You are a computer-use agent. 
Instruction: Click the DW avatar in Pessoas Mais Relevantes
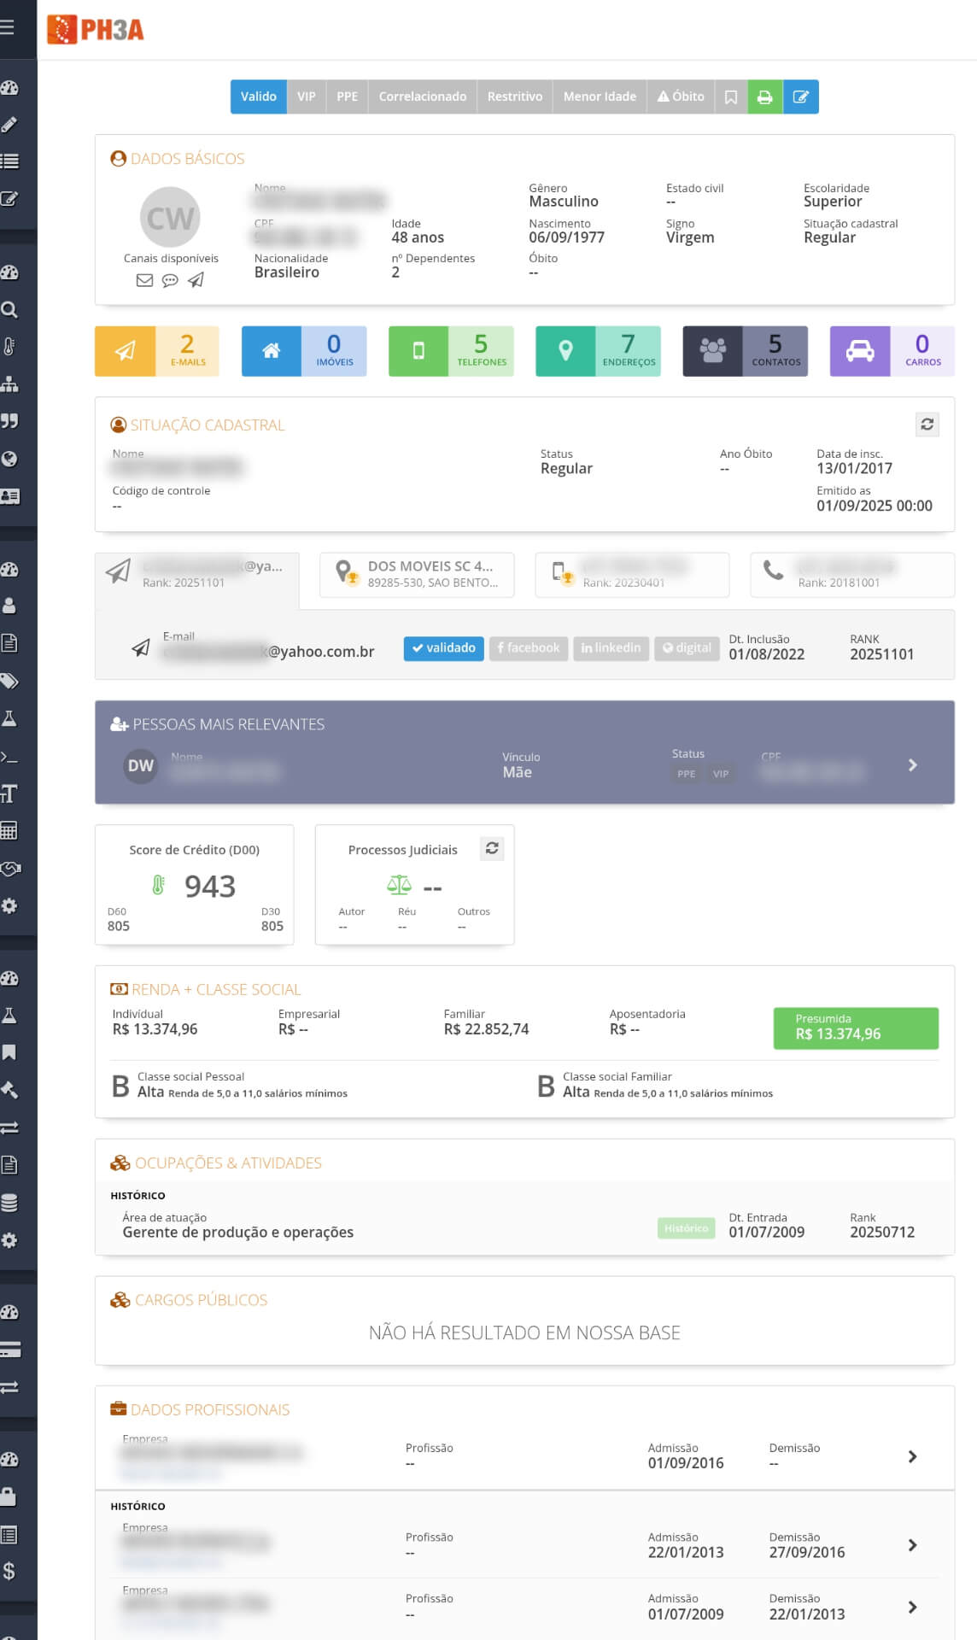tap(141, 765)
